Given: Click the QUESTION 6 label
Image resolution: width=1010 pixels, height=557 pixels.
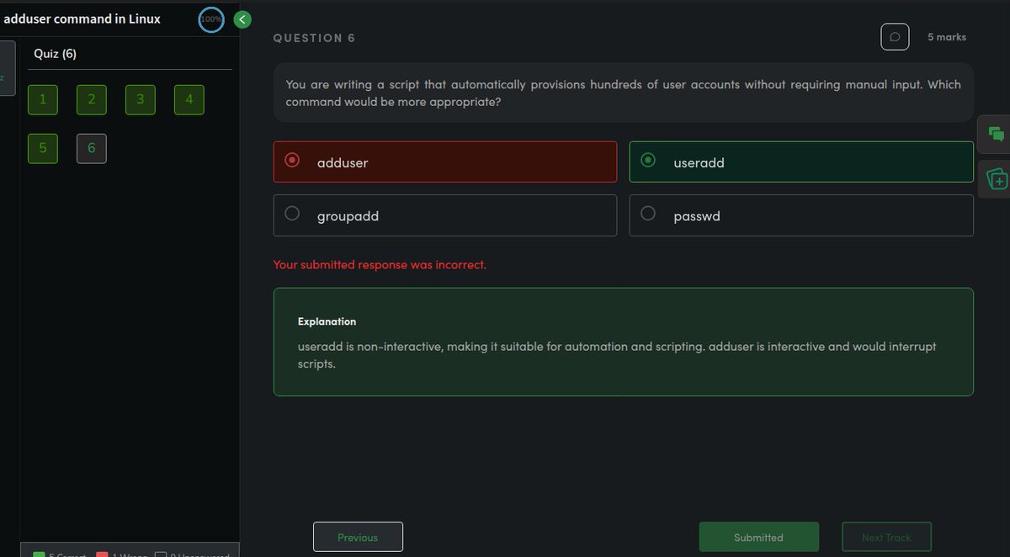Looking at the screenshot, I should (x=314, y=38).
